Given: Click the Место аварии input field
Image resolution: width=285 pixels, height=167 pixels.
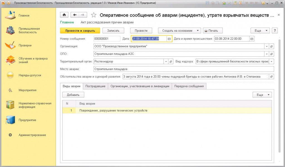Looking at the screenshot, I should tap(184, 69).
